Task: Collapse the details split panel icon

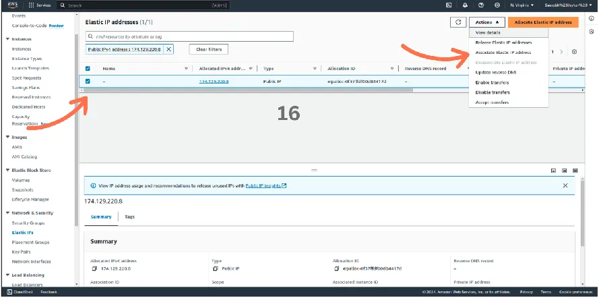Action: click(553, 171)
